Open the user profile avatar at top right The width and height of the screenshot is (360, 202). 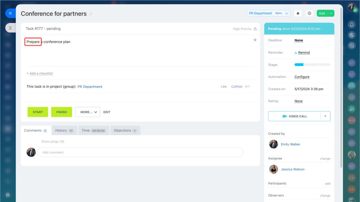pos(352,7)
